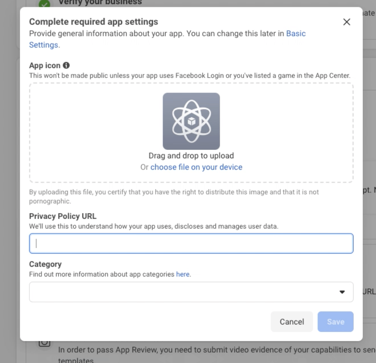Click the App icon heading label

(x=45, y=65)
